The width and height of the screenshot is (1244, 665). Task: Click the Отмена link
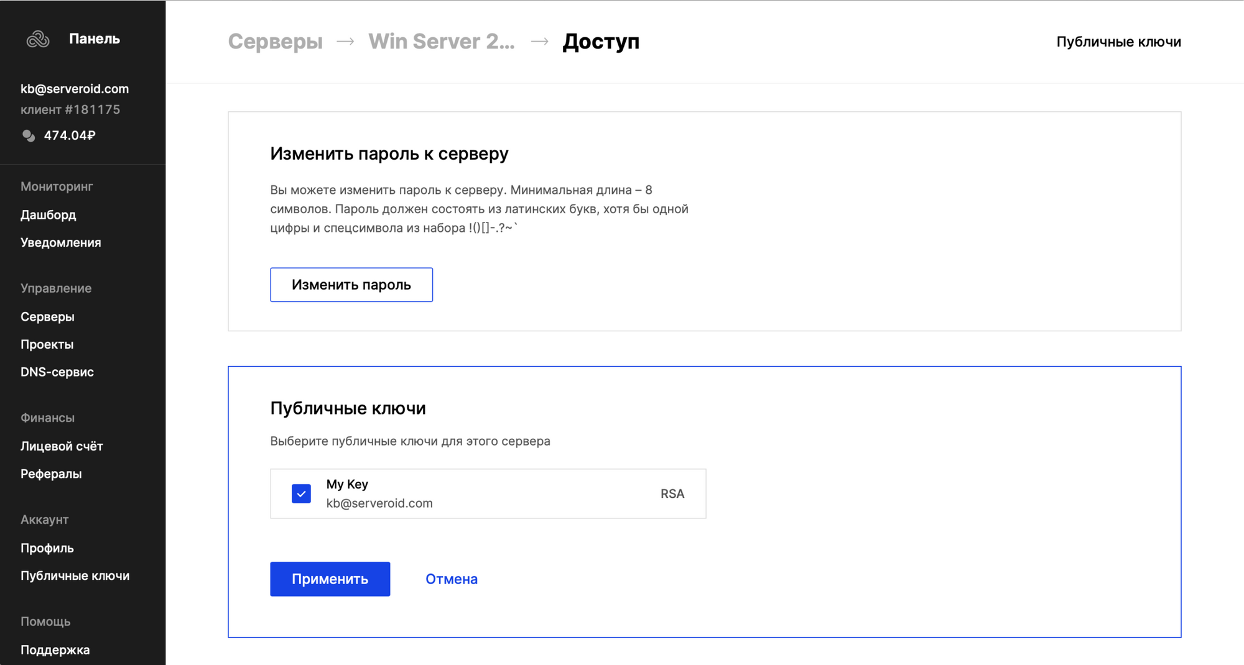[x=452, y=579]
